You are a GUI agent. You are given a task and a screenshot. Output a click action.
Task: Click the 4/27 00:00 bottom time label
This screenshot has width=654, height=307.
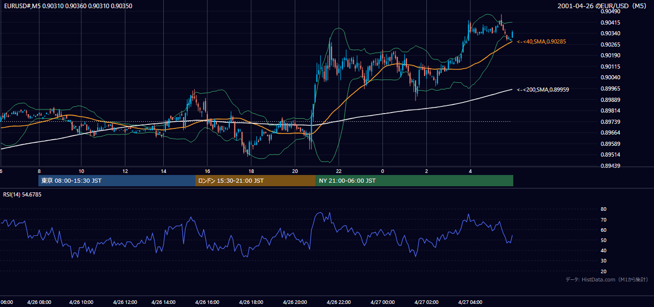coord(382,302)
